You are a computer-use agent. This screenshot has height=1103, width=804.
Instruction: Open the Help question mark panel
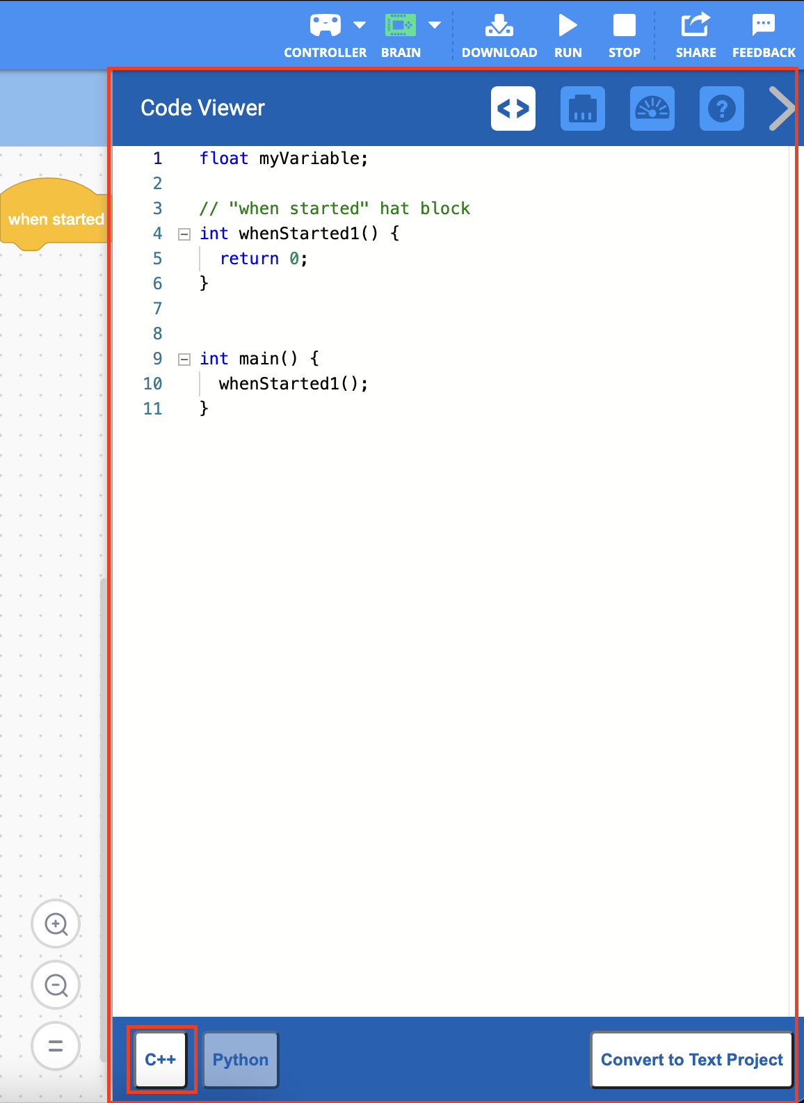point(722,108)
